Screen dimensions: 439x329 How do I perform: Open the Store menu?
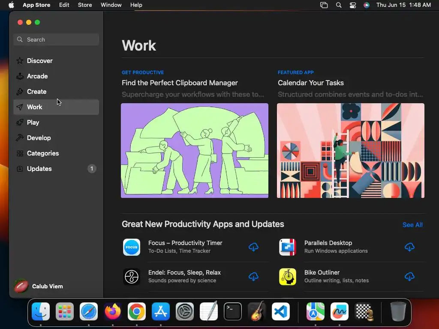click(x=85, y=5)
